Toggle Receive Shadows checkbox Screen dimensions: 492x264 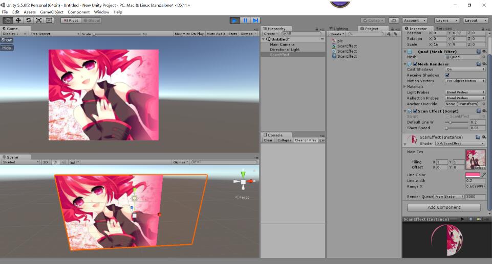[x=447, y=75]
